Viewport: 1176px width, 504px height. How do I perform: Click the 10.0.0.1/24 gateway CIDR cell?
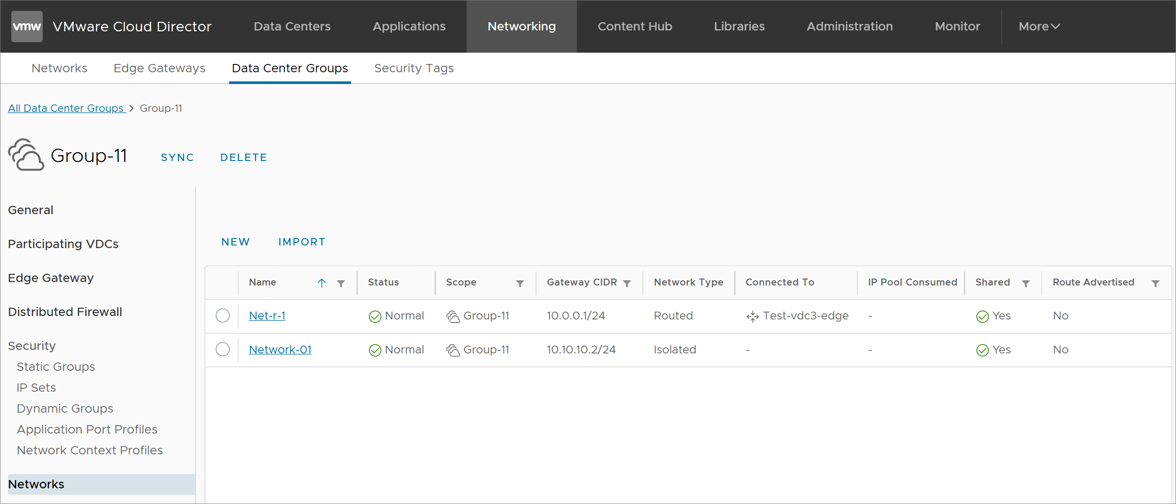576,316
